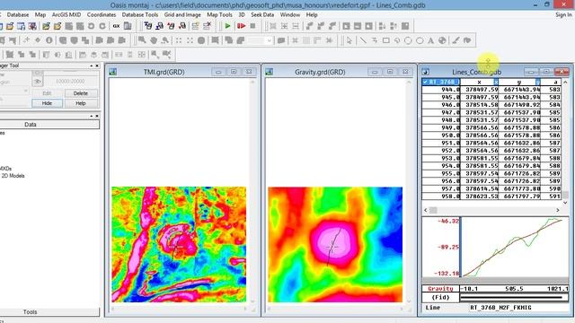Click the y column header in database

519,82
